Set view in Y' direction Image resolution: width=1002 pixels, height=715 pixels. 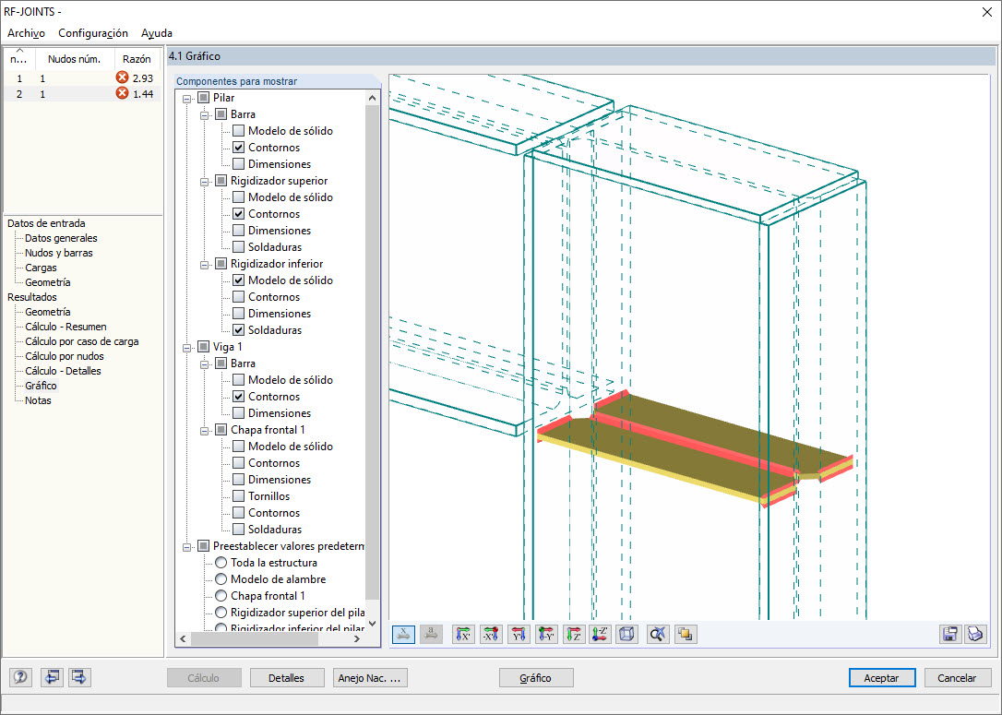click(x=519, y=635)
